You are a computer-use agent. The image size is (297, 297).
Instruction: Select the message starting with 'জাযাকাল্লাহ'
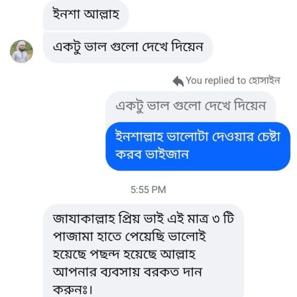tap(143, 251)
